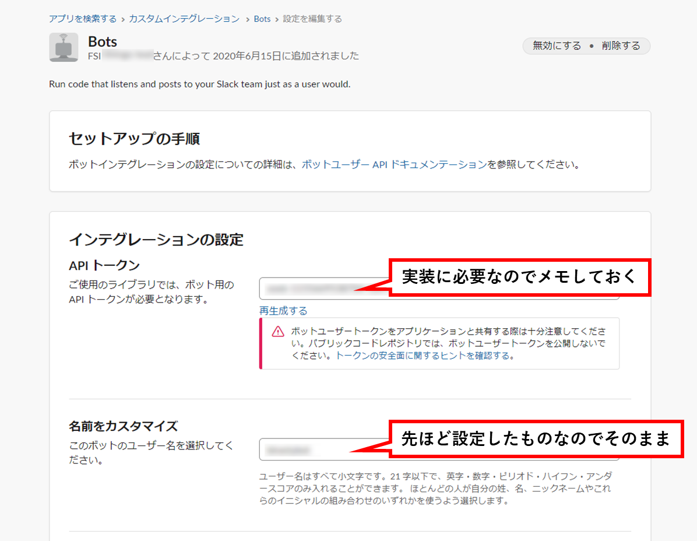Click the red warning triangle icon
Viewport: 697px width, 541px height.
[x=278, y=332]
